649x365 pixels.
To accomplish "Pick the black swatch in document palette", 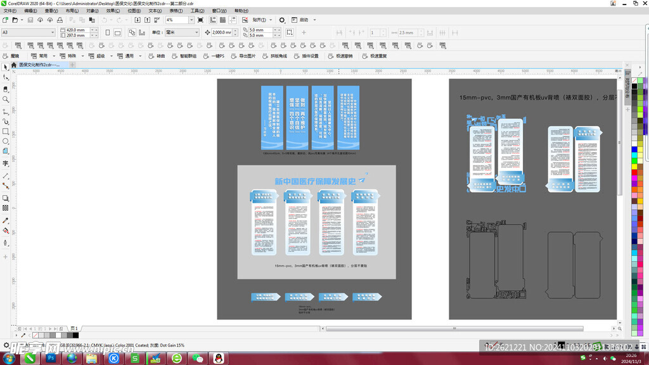I will (x=75, y=335).
